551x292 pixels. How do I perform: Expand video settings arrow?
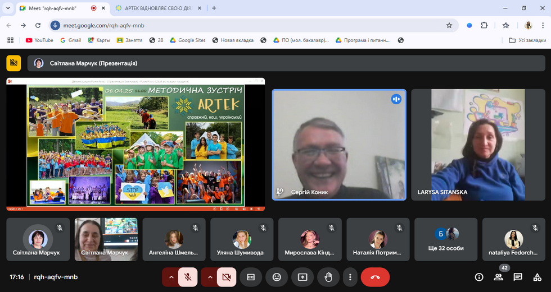(210, 277)
